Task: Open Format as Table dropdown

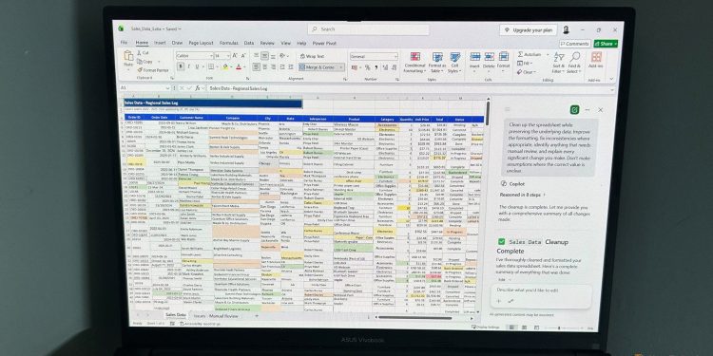Action: [x=437, y=63]
